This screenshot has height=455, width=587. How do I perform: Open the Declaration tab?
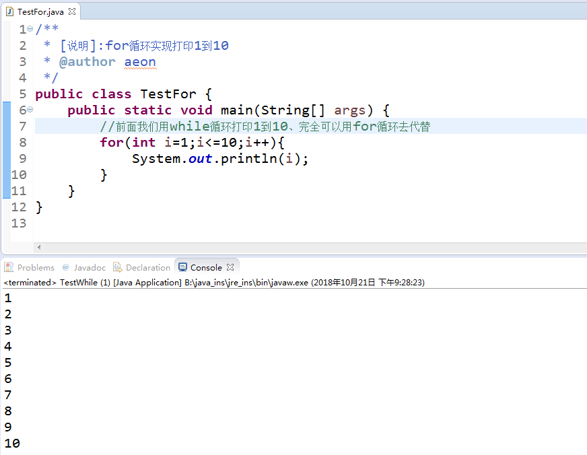pyautogui.click(x=142, y=267)
